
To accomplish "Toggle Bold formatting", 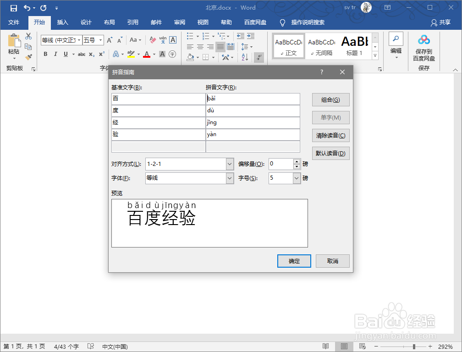I will 45,54.
